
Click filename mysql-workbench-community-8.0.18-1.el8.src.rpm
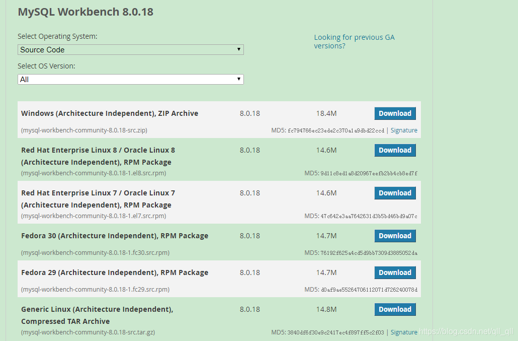click(x=94, y=173)
